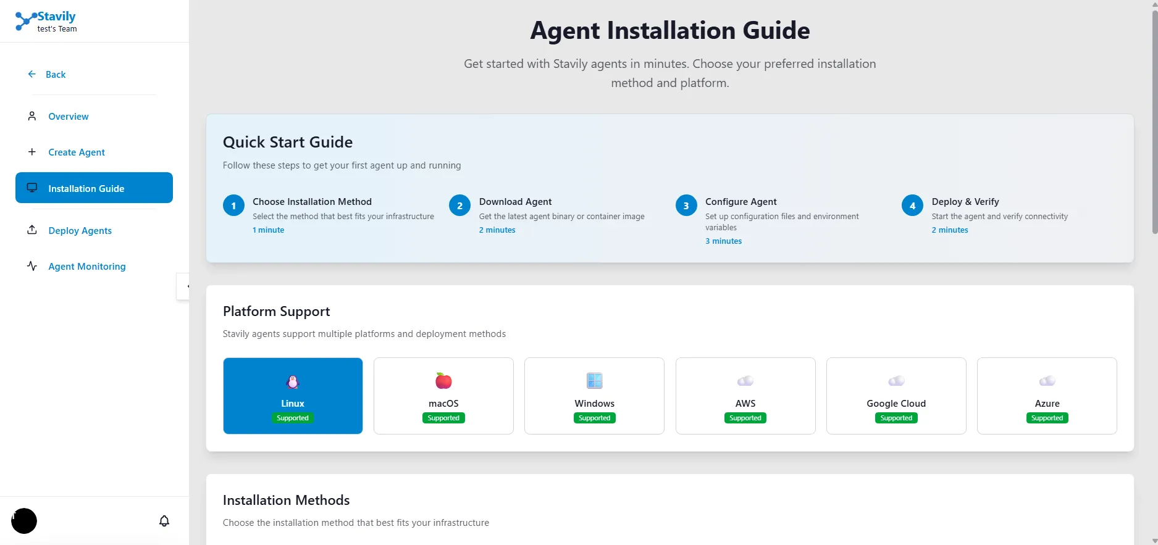The height and width of the screenshot is (545, 1158).
Task: Open notifications bell icon
Action: pos(164,521)
